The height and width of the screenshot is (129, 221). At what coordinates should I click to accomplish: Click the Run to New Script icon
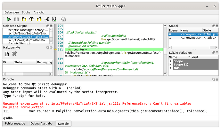point(54,19)
